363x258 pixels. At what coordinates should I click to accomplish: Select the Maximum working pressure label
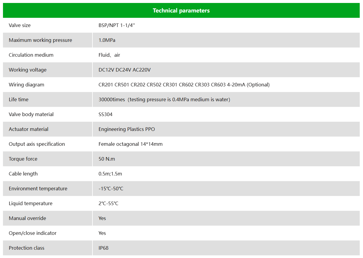pos(40,40)
